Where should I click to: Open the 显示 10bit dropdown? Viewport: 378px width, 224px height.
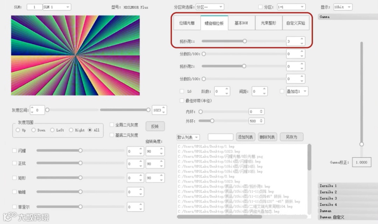coord(343,7)
